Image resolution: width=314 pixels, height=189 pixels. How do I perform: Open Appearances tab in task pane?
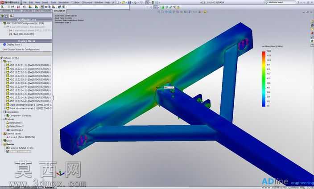pyautogui.click(x=312, y=41)
